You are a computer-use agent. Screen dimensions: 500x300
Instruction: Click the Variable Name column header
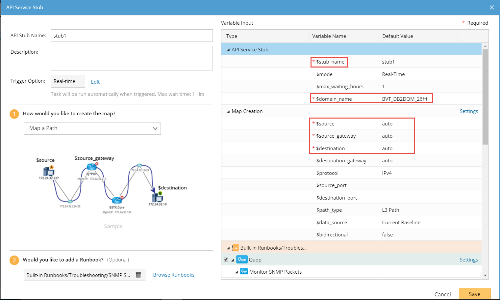click(x=329, y=36)
